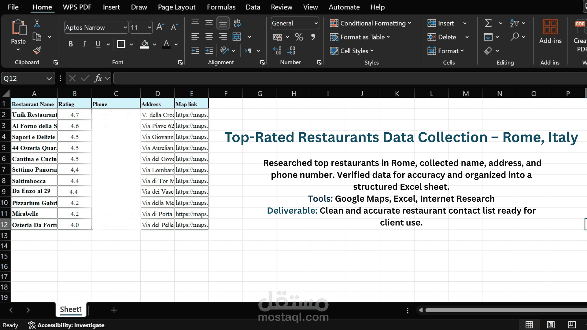Expand the Name Box dropdown arrow
Viewport: 587px width, 330px height.
[x=49, y=79]
